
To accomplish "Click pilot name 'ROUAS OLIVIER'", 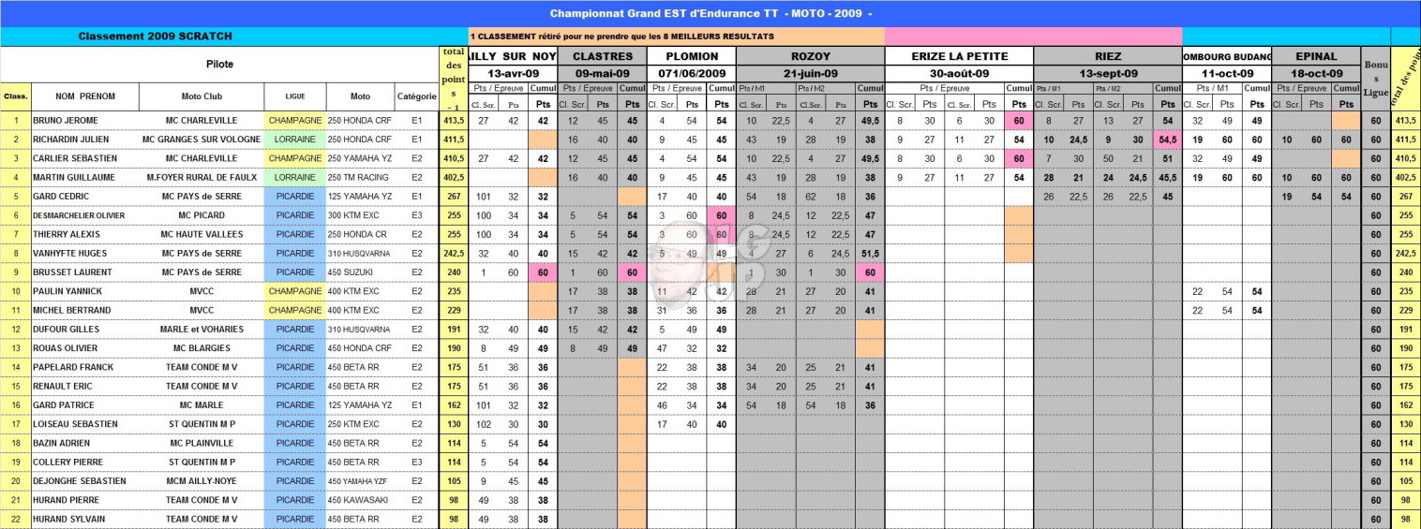I will click(65, 348).
